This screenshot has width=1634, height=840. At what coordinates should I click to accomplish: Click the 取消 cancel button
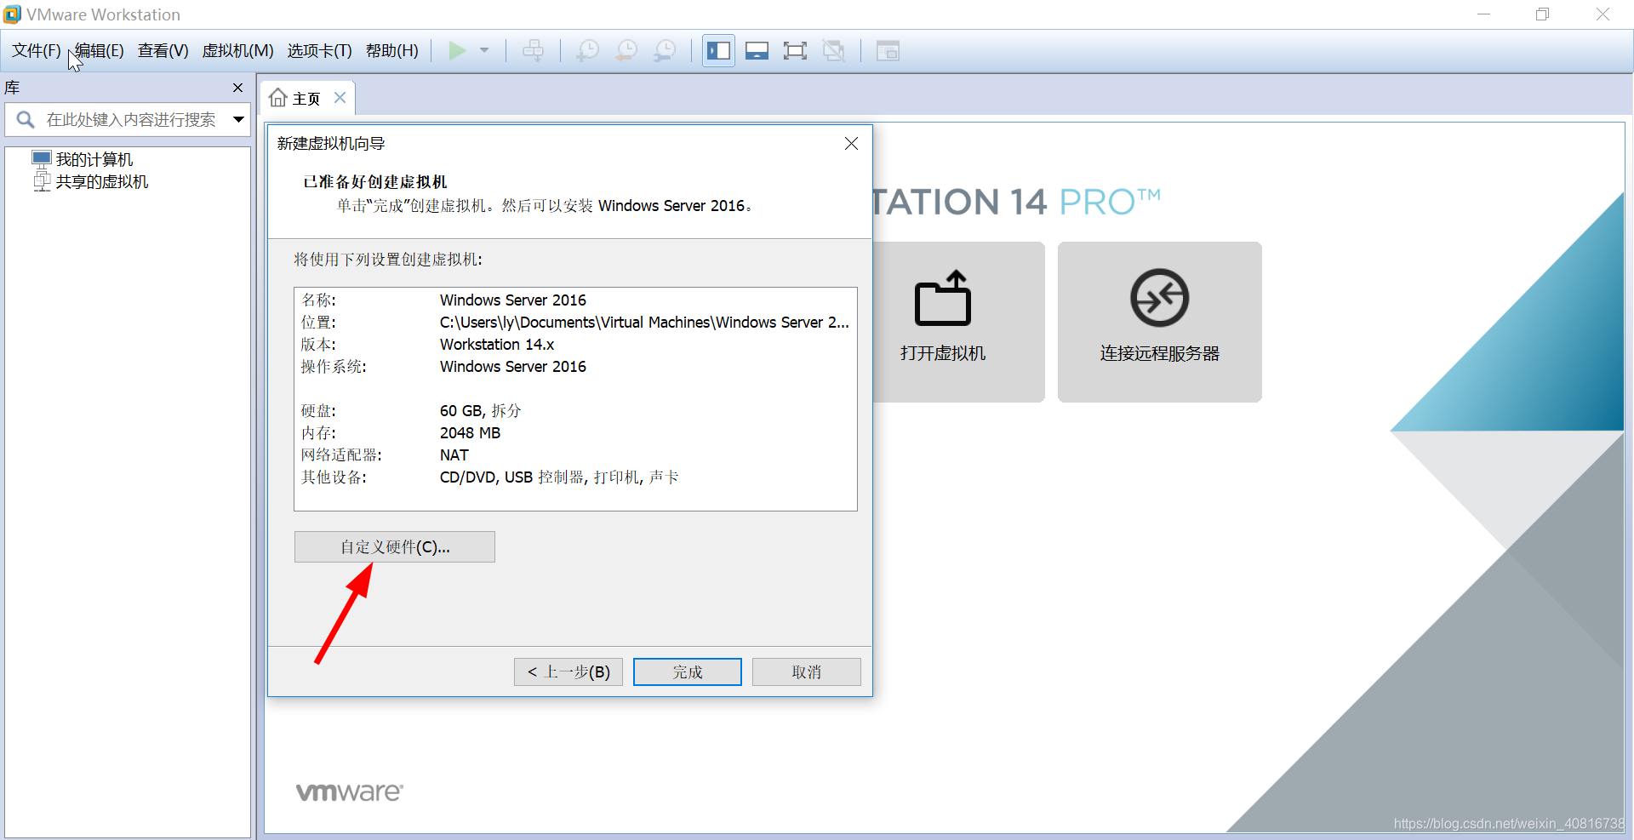pos(807,672)
